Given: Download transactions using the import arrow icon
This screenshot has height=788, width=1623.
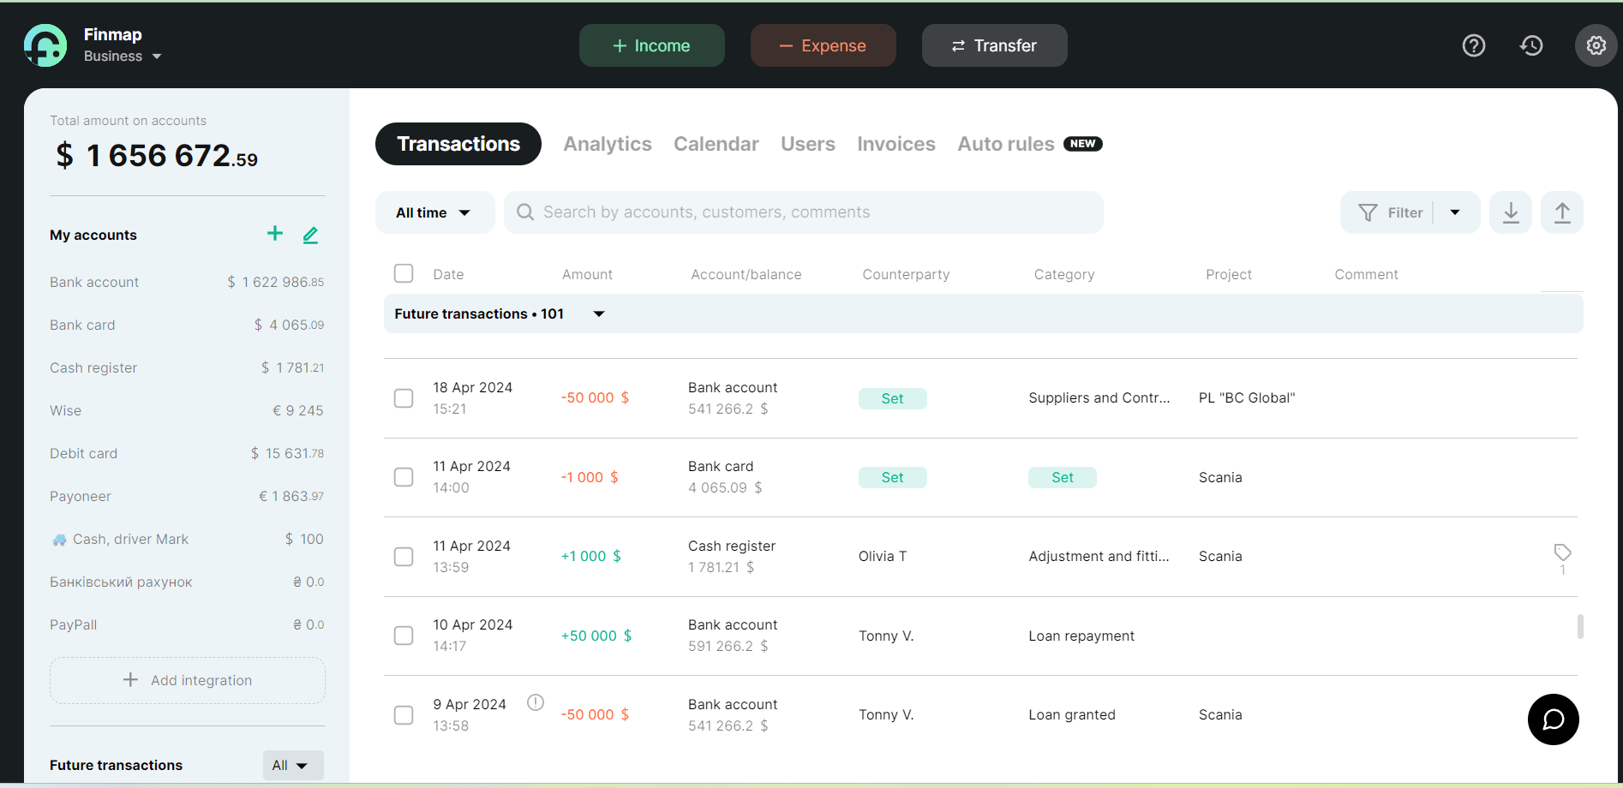Looking at the screenshot, I should tap(1510, 212).
